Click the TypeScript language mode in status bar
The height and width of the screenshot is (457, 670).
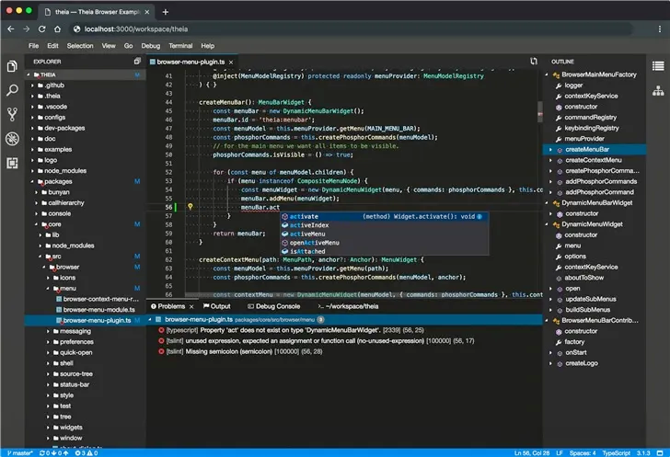click(x=617, y=452)
